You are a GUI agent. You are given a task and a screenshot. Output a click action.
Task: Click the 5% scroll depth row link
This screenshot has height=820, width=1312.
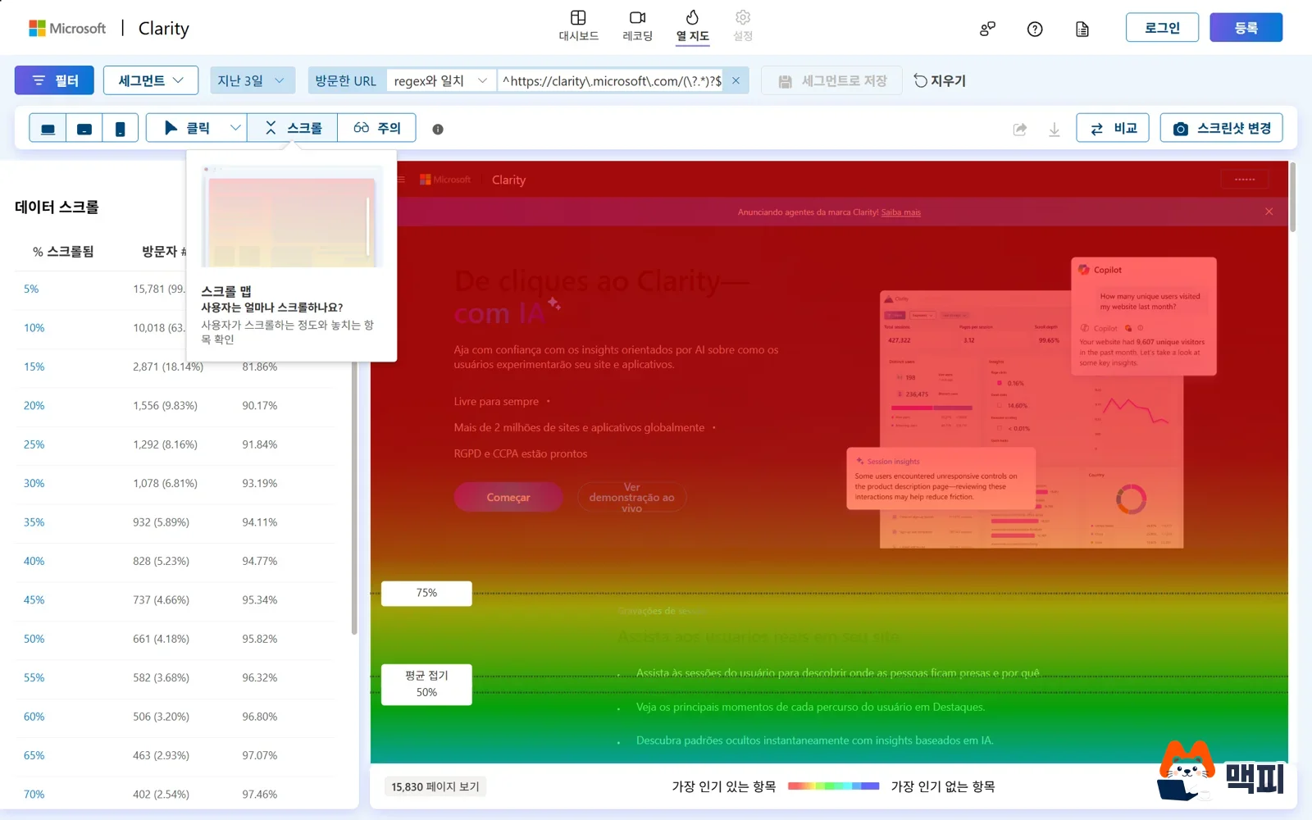coord(31,289)
